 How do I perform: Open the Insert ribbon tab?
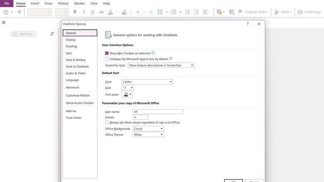tap(35, 3)
